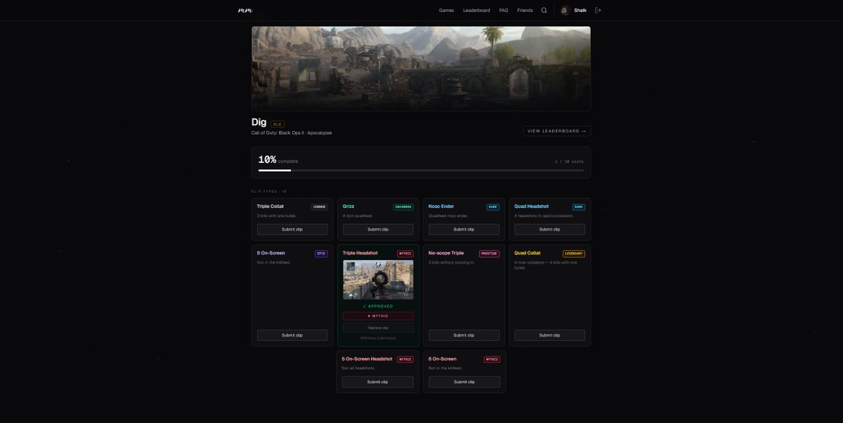Submit clip for 5 On-Screen card
Image resolution: width=843 pixels, height=423 pixels.
pos(292,335)
